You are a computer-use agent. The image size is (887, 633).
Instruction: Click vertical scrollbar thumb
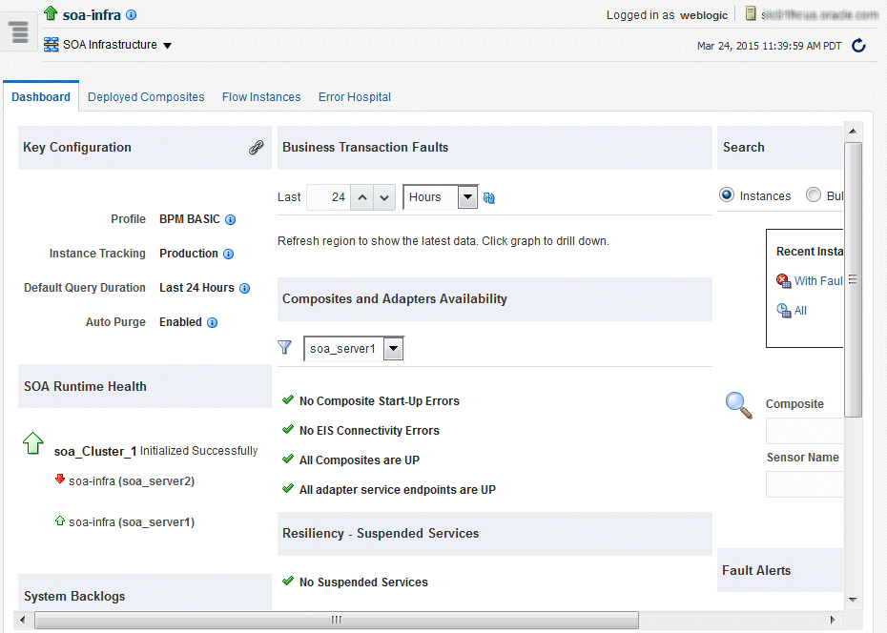853,279
